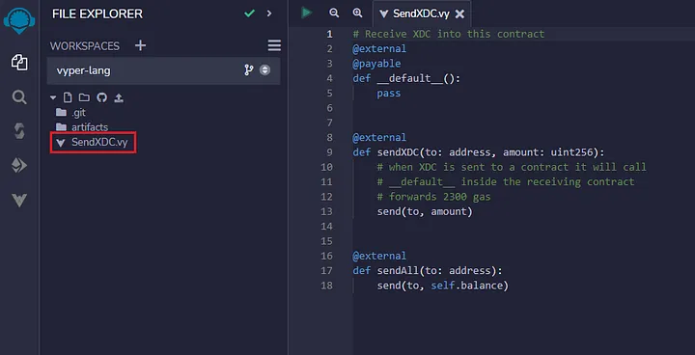
Task: Open the git branch icon in workspace selector
Action: [249, 70]
